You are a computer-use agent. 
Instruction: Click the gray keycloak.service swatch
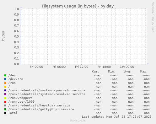click(x=5, y=105)
